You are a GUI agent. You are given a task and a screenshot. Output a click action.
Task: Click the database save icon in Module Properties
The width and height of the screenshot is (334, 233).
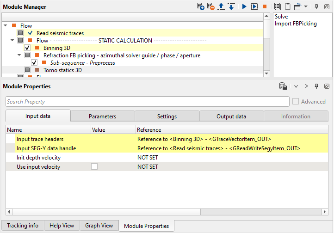(282, 86)
